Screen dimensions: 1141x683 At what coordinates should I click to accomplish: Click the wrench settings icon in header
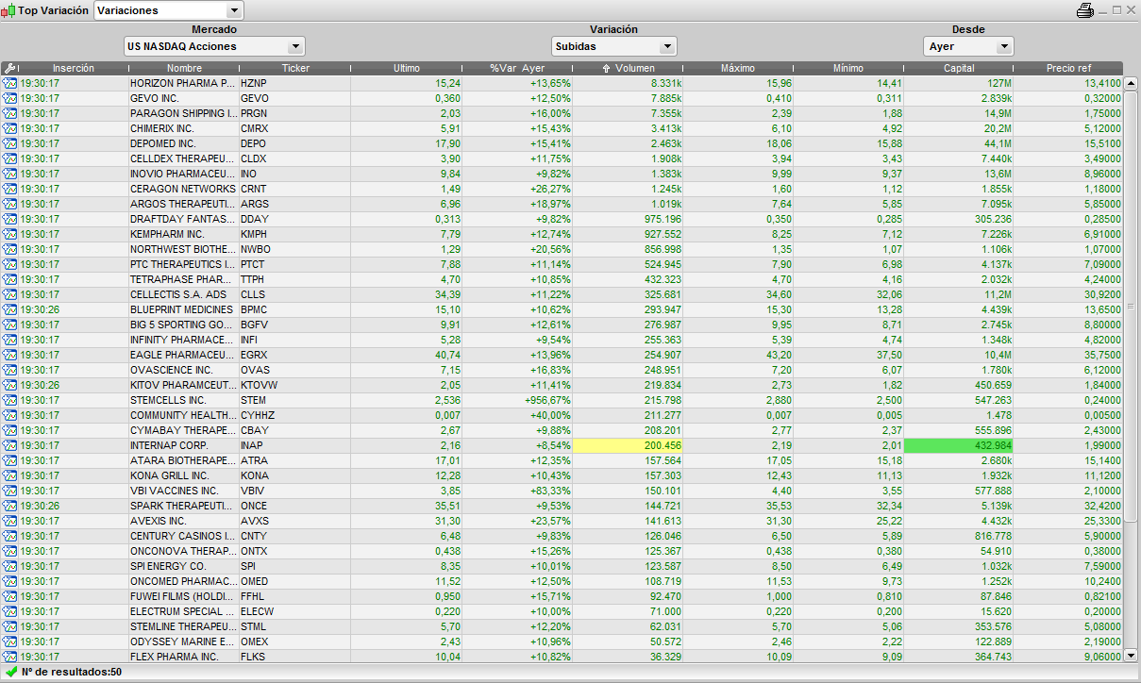click(9, 68)
